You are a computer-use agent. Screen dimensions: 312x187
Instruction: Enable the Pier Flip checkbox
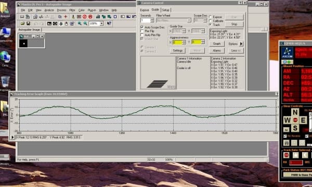click(x=142, y=31)
